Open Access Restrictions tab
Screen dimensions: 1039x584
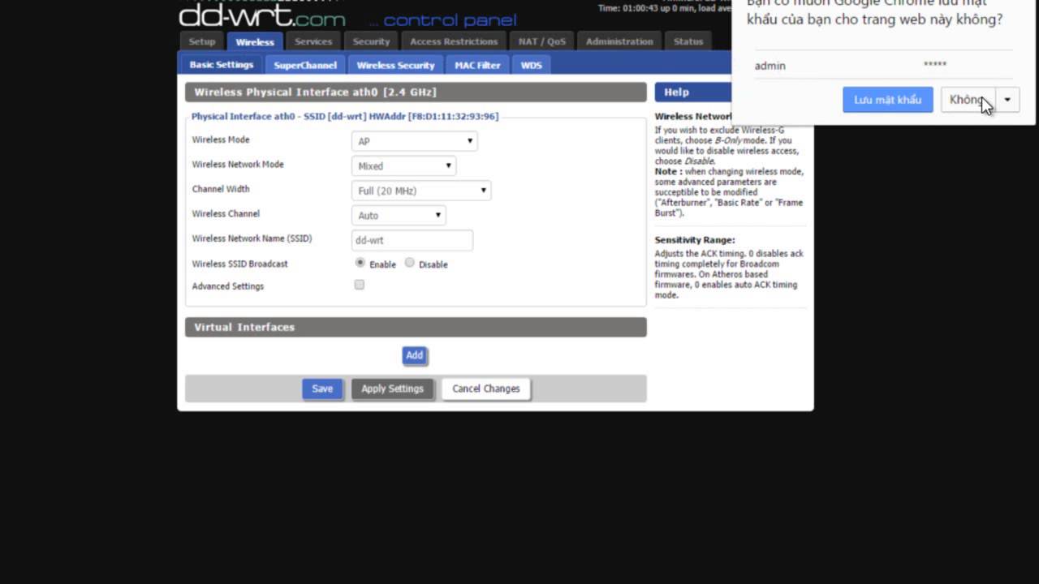454,41
